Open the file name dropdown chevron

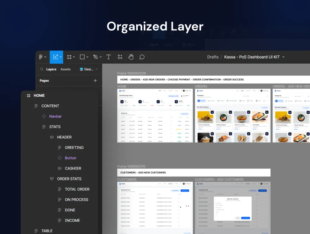coord(283,57)
